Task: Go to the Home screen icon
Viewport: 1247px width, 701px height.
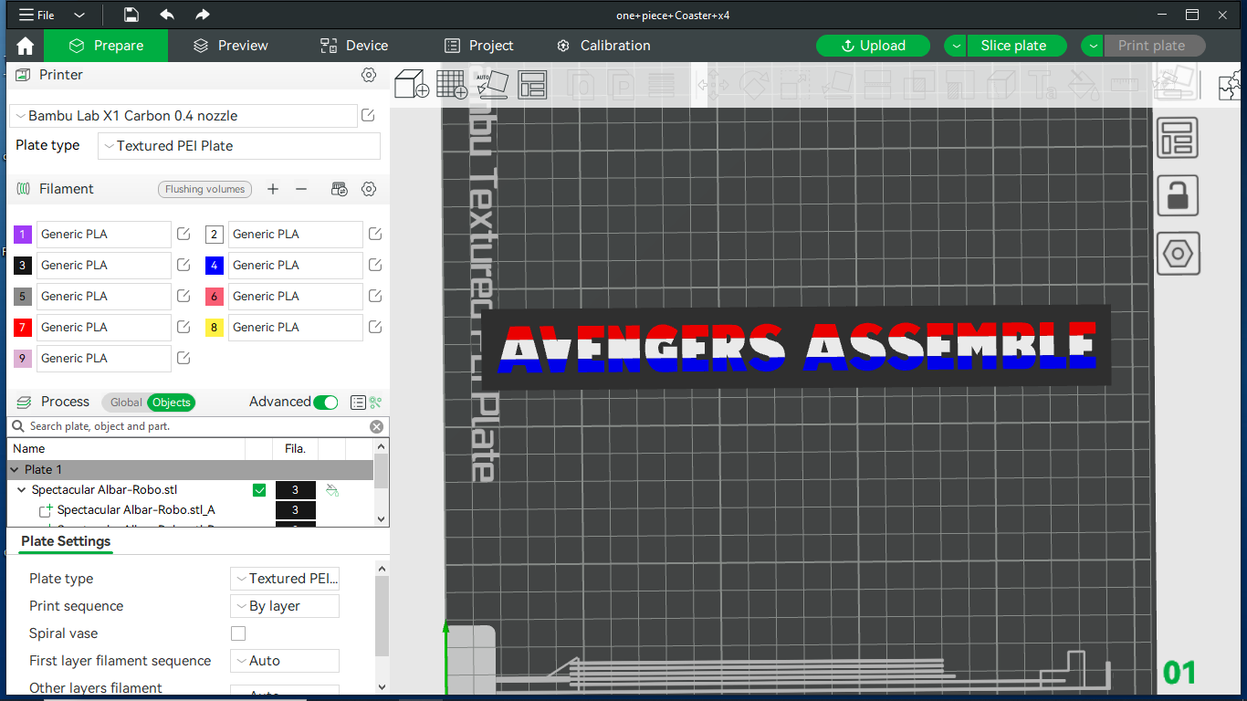Action: tap(25, 46)
